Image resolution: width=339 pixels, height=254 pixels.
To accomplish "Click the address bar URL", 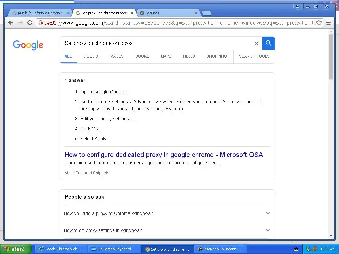I will (x=179, y=23).
